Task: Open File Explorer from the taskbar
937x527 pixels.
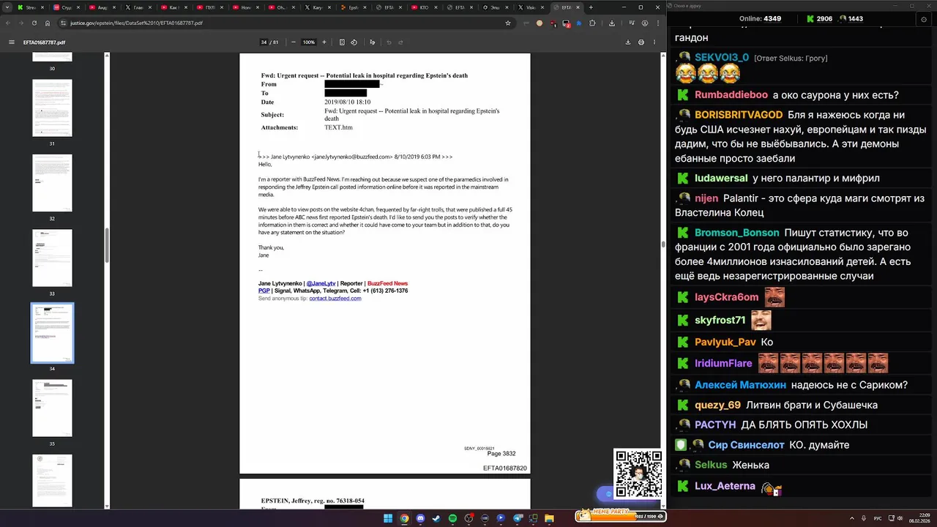Action: tap(549, 519)
